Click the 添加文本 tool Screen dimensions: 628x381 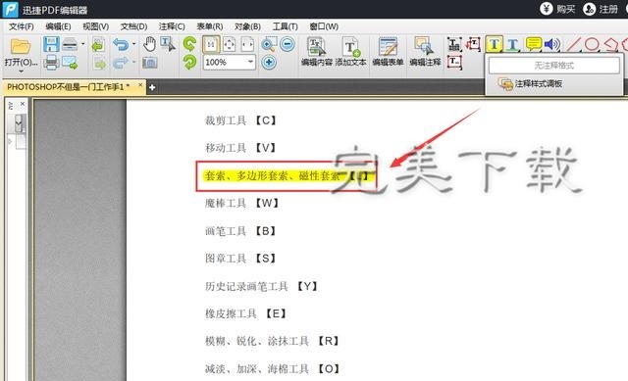click(x=351, y=52)
